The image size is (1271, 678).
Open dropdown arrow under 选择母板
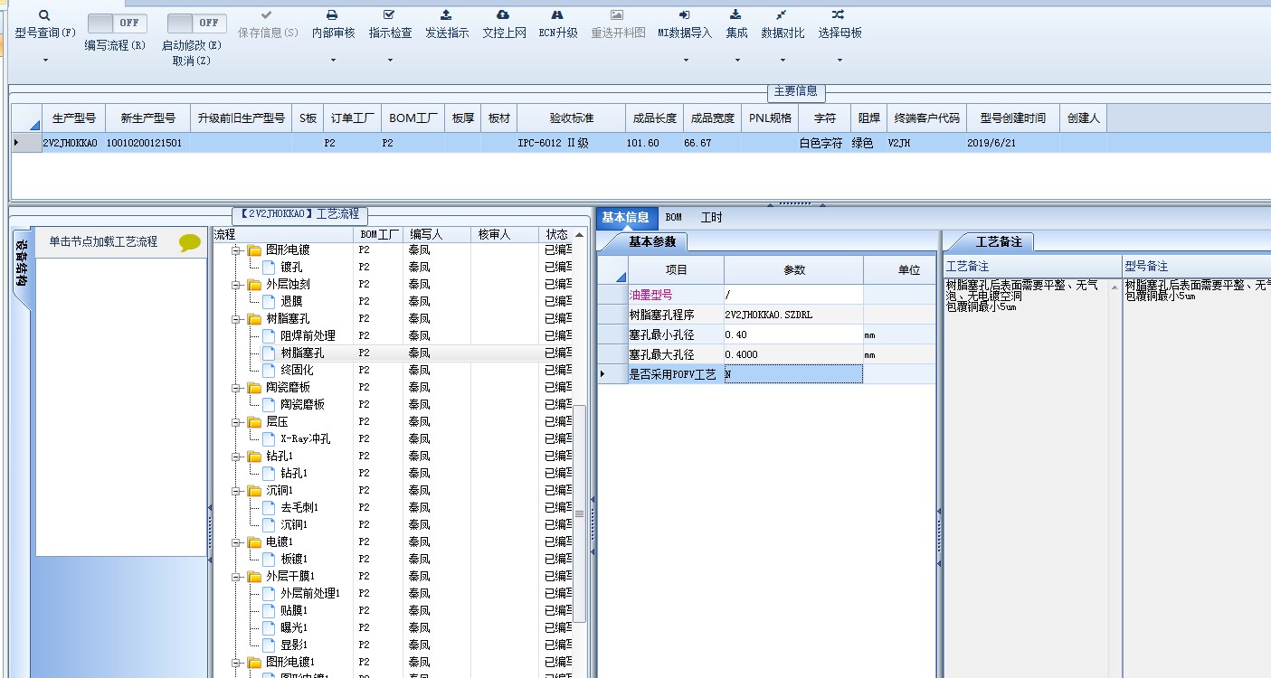pyautogui.click(x=839, y=61)
